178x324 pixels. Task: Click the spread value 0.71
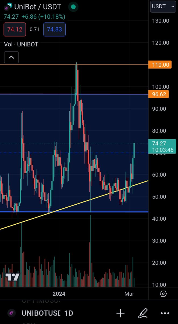tap(34, 29)
